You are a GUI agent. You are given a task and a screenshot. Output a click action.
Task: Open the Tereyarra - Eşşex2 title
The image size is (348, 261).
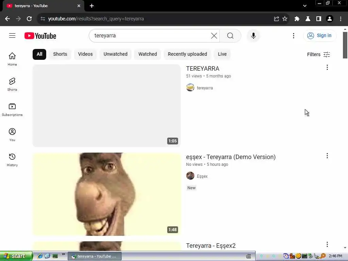click(211, 246)
